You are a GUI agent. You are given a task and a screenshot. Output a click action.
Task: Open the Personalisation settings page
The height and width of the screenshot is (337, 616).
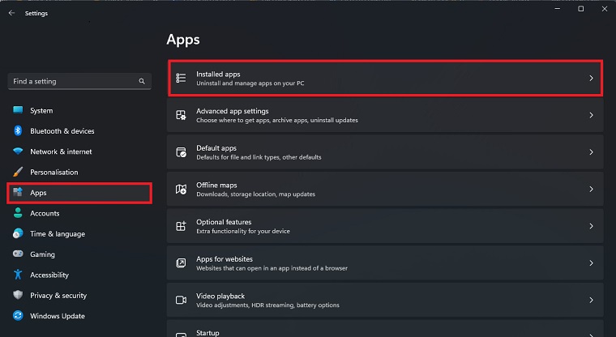pos(53,172)
